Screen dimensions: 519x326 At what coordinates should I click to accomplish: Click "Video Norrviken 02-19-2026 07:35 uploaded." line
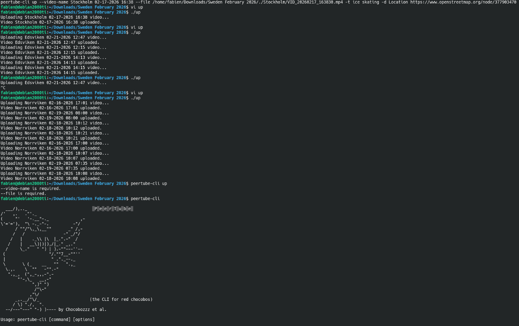pos(51,168)
